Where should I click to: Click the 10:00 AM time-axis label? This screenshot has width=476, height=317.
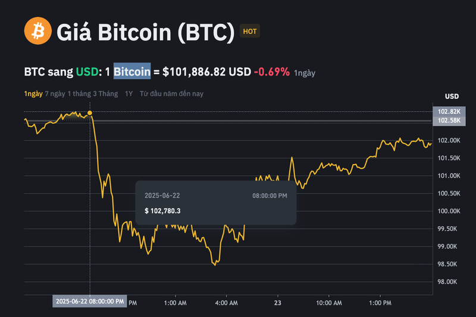point(328,302)
